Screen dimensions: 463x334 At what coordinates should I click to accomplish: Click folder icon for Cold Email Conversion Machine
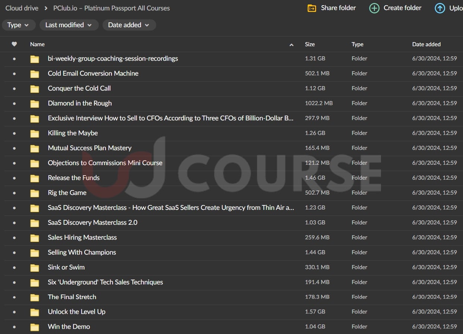click(x=35, y=74)
